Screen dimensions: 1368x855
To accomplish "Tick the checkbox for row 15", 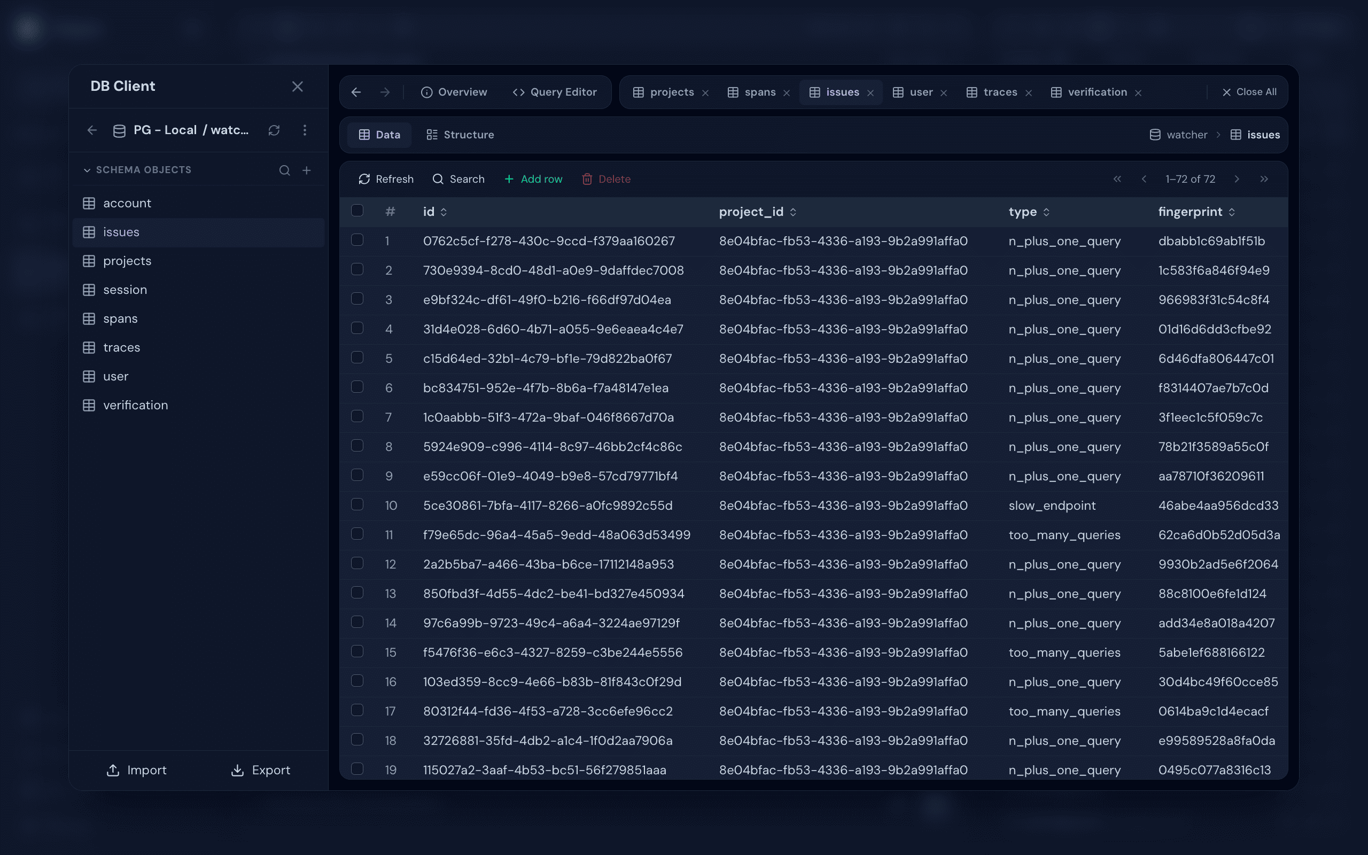I will (x=357, y=651).
